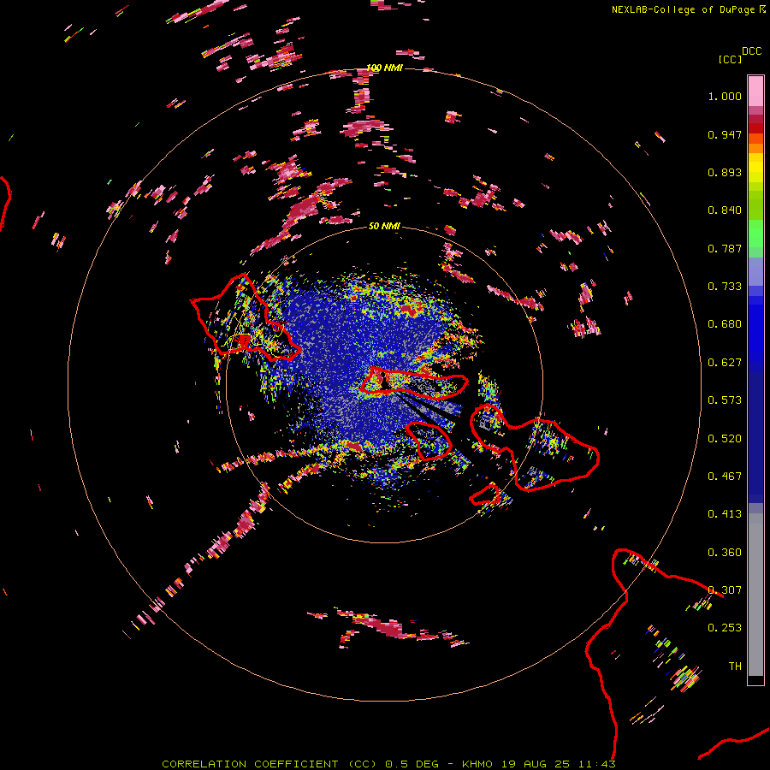The height and width of the screenshot is (770, 770).
Task: Click the 0.360 scale value
Action: click(725, 553)
